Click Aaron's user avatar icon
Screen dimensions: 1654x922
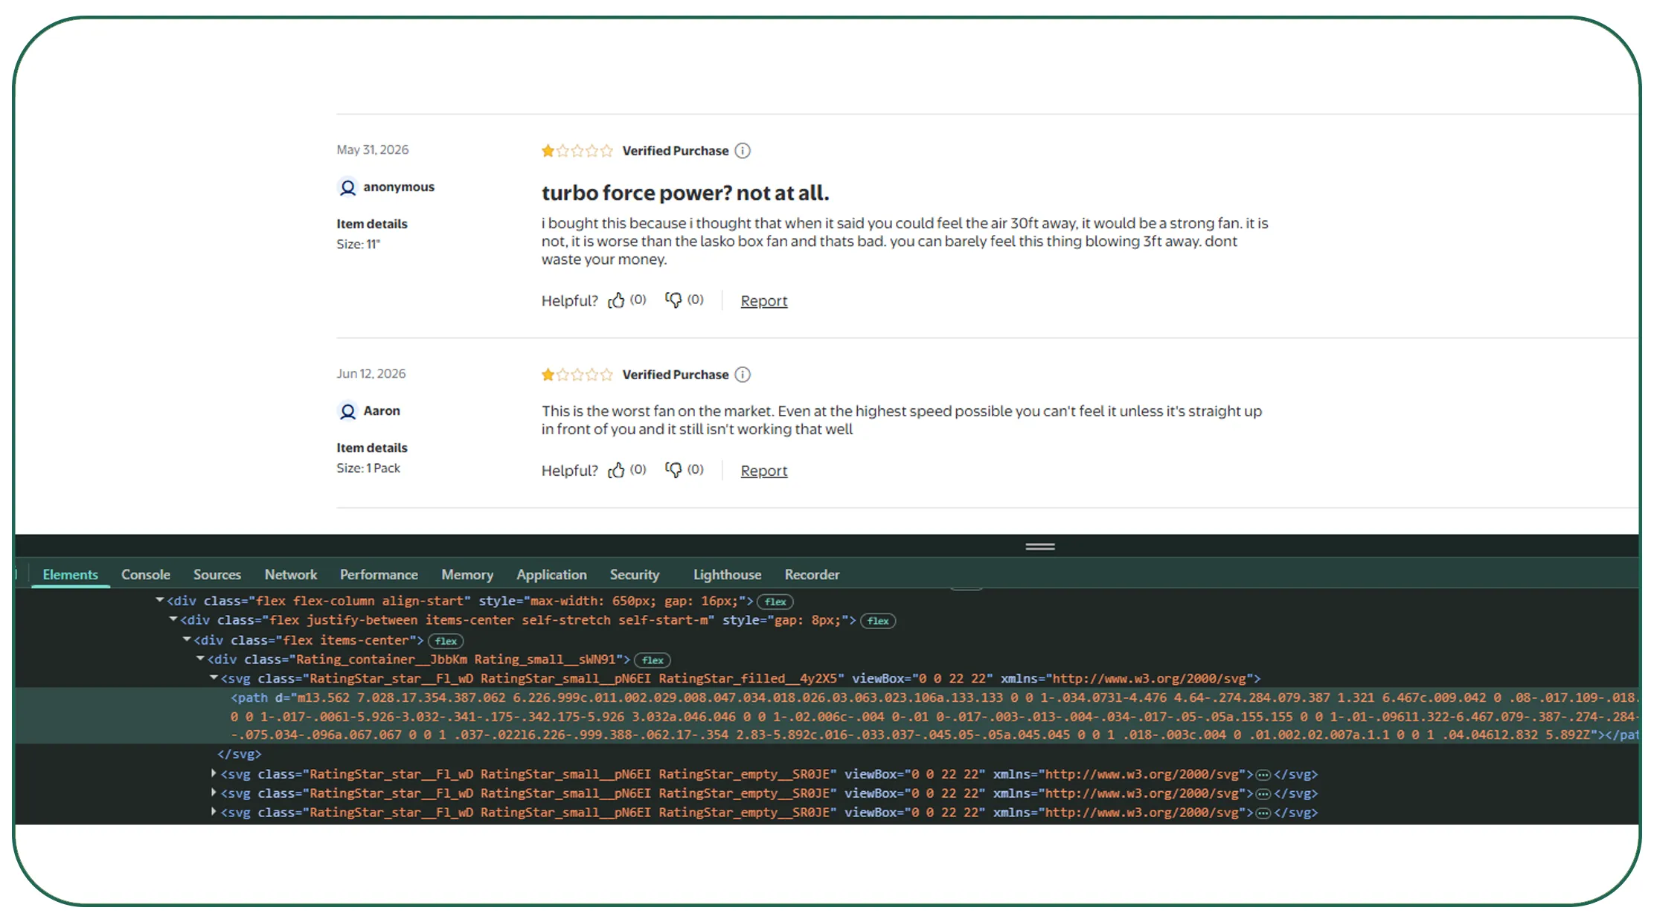coord(347,411)
